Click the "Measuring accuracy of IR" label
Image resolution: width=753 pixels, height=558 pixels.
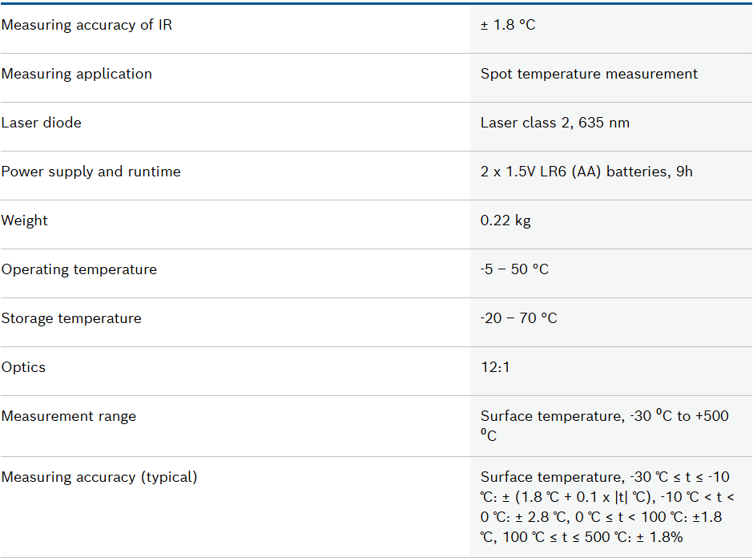[87, 25]
